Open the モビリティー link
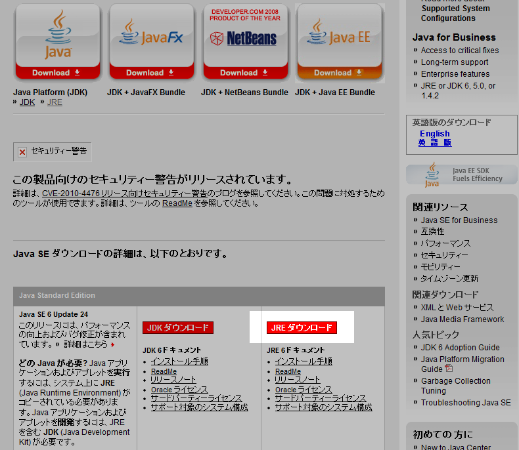The height and width of the screenshot is (450, 519). click(x=440, y=266)
